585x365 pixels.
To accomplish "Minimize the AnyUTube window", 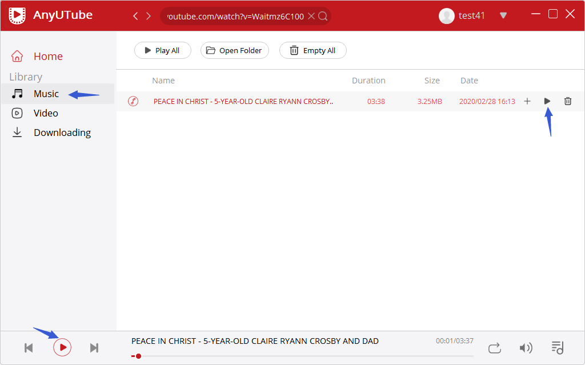I will 536,14.
